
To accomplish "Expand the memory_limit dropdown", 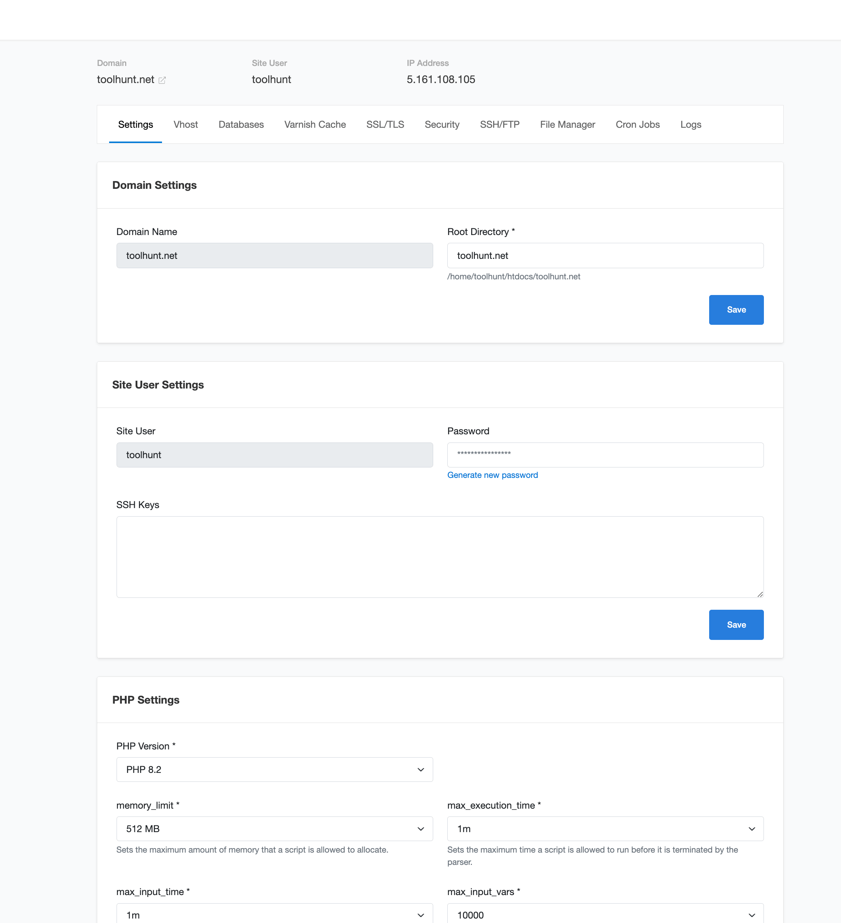I will [x=274, y=829].
